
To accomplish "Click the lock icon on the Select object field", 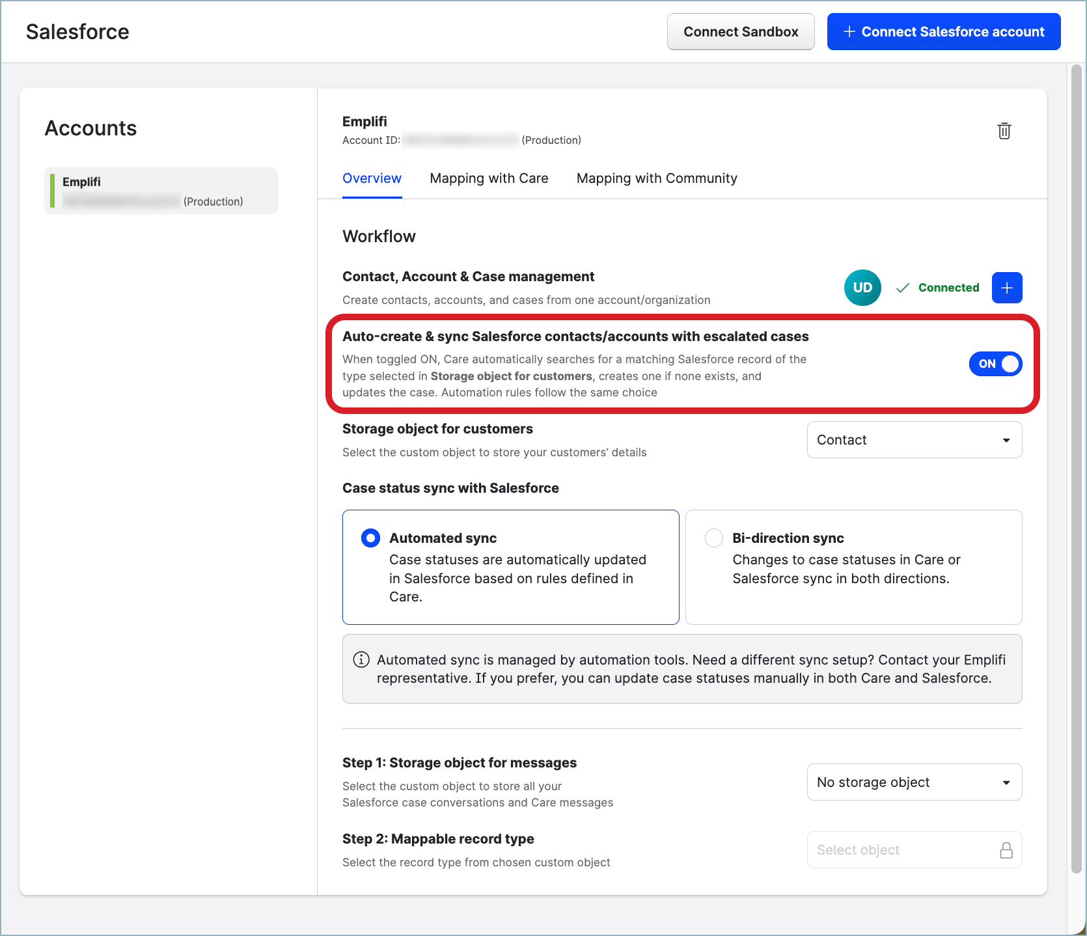I will click(1006, 849).
